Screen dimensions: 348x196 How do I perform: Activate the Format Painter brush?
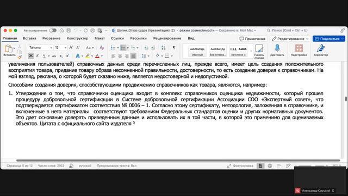(x=20, y=57)
